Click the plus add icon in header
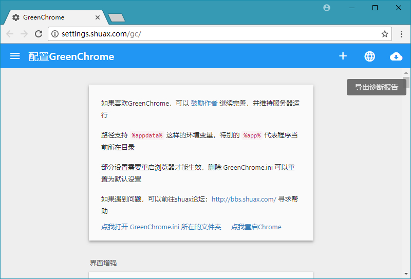Image resolution: width=411 pixels, height=279 pixels. pos(343,56)
